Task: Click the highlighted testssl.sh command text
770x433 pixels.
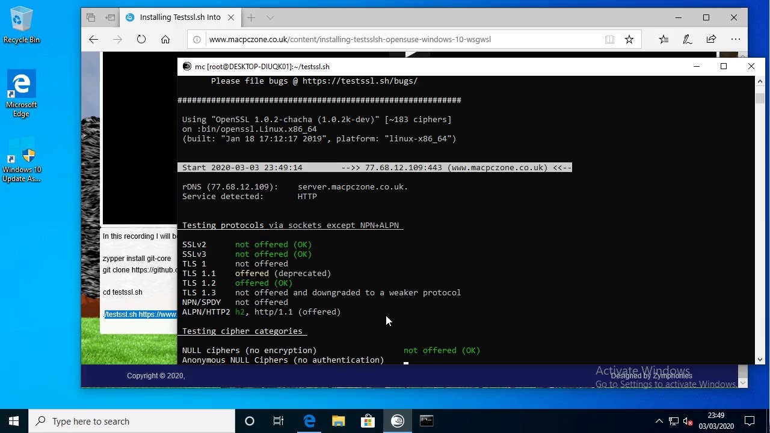Action: (140, 315)
